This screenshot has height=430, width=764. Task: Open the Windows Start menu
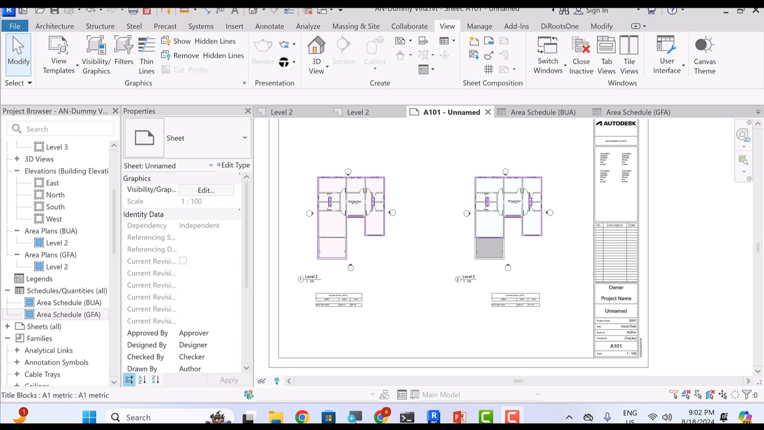(x=90, y=417)
